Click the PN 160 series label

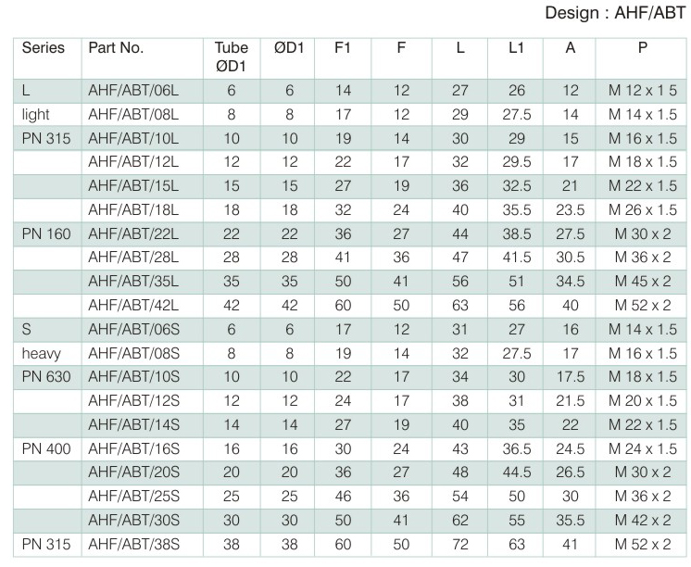click(46, 233)
